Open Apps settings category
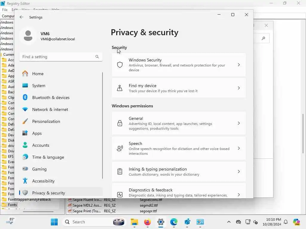 [61, 133]
